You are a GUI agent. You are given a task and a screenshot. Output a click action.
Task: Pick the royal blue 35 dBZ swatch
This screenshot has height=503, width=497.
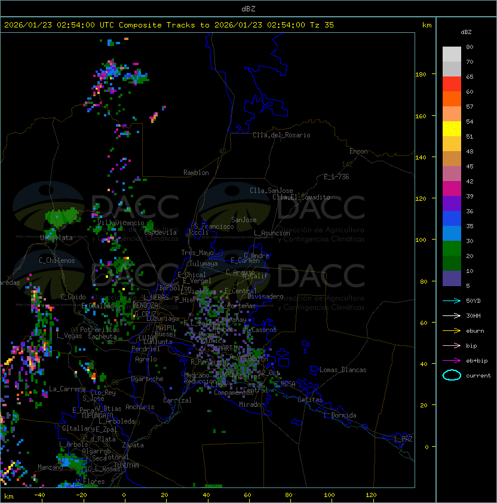[x=452, y=219]
